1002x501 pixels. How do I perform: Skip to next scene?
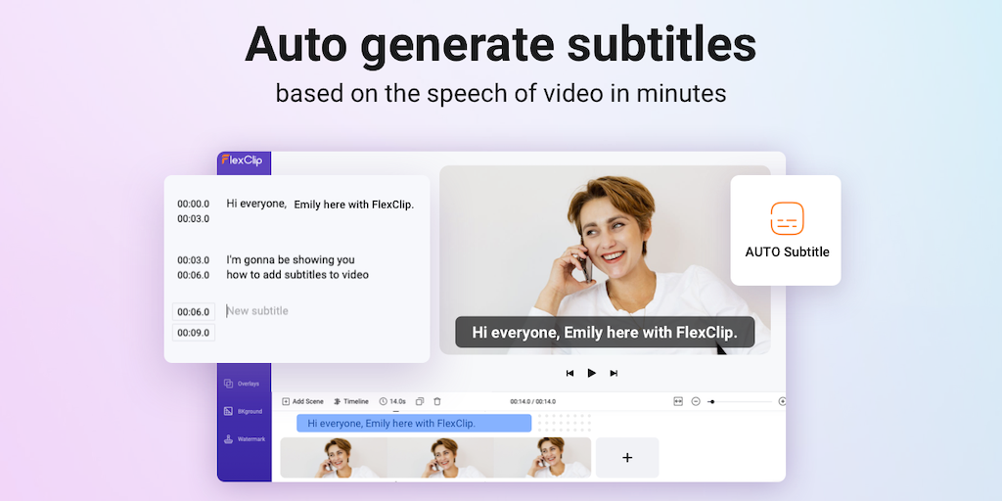coord(614,373)
